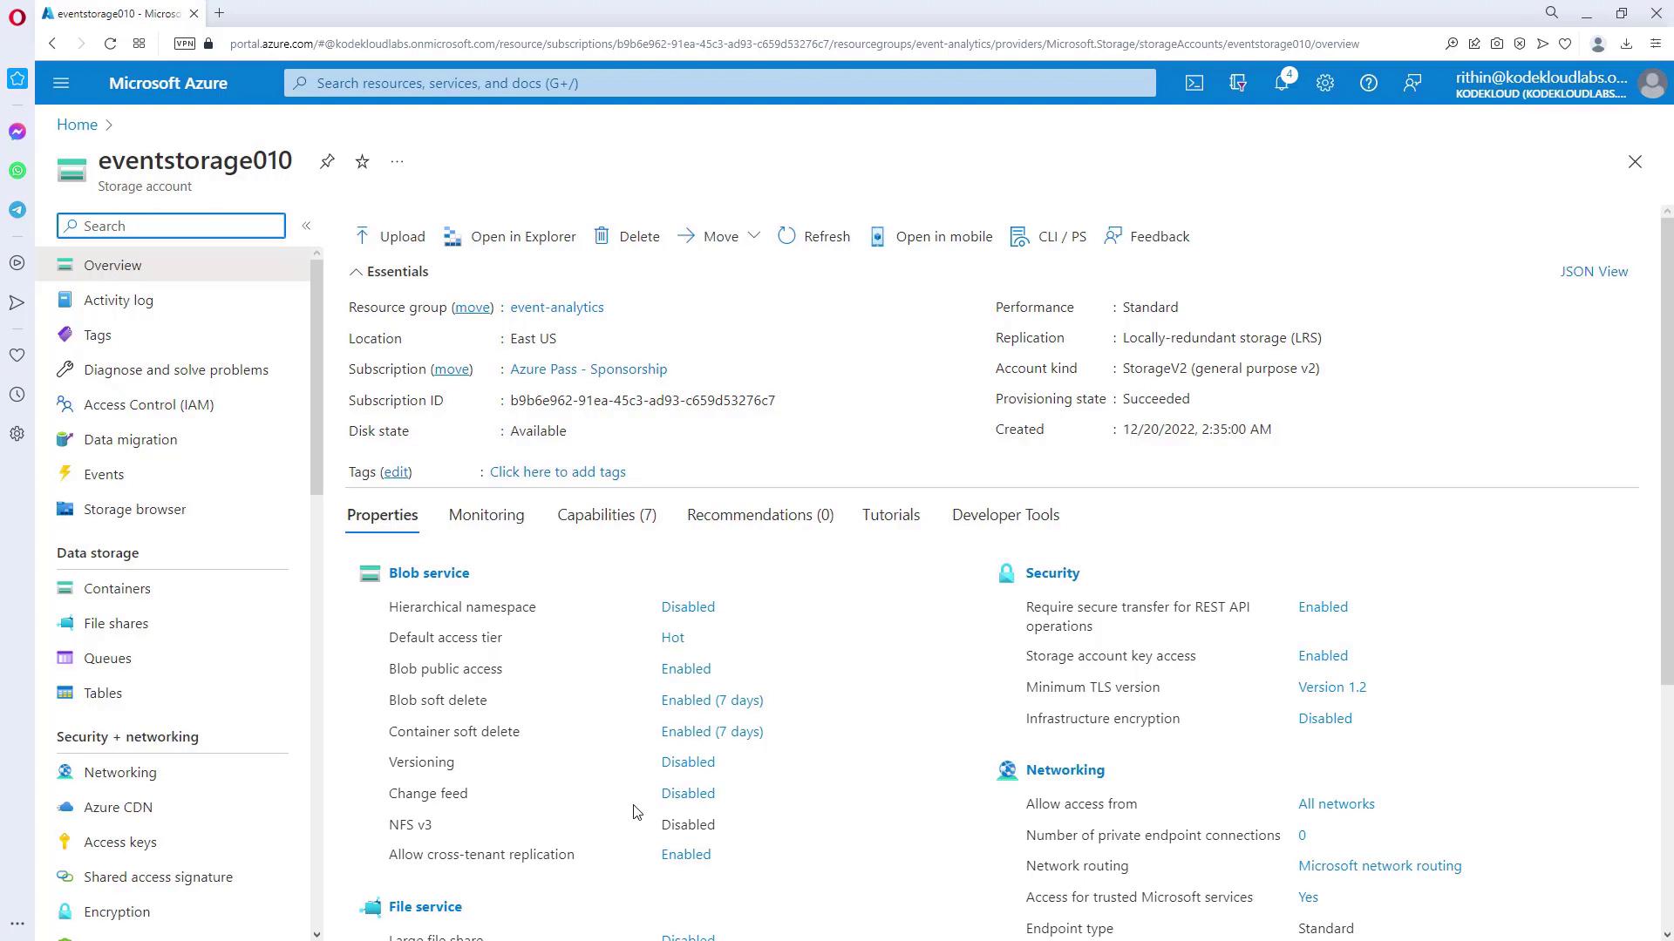The image size is (1674, 941).
Task: Open the Directories and subscriptions filter icon
Action: (1237, 83)
